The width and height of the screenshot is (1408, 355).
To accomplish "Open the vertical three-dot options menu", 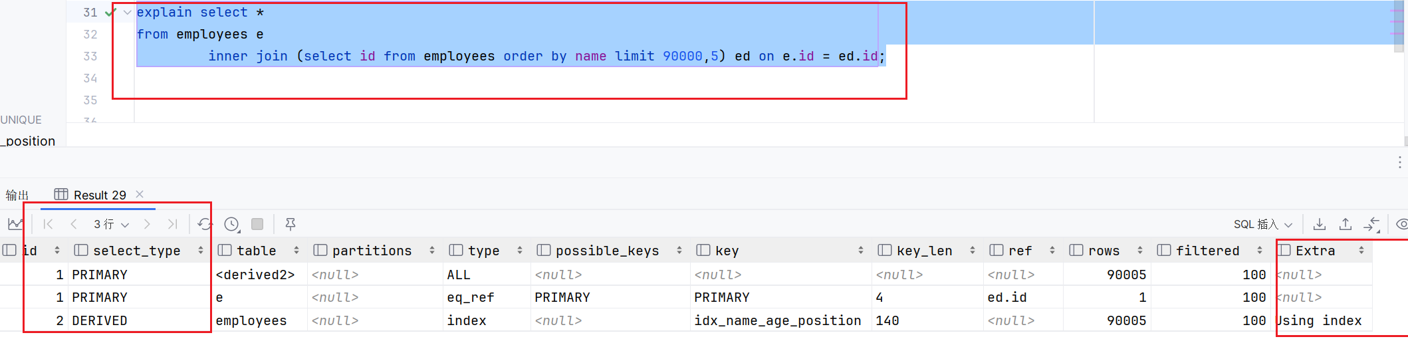I will [1399, 162].
